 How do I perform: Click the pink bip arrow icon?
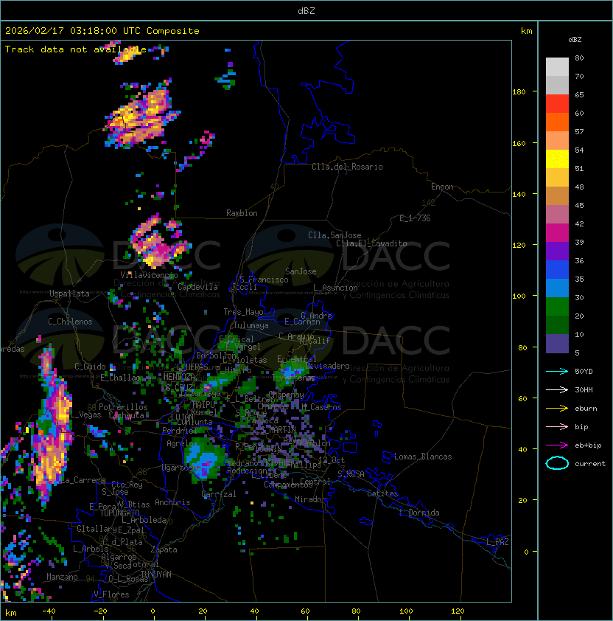pos(557,426)
